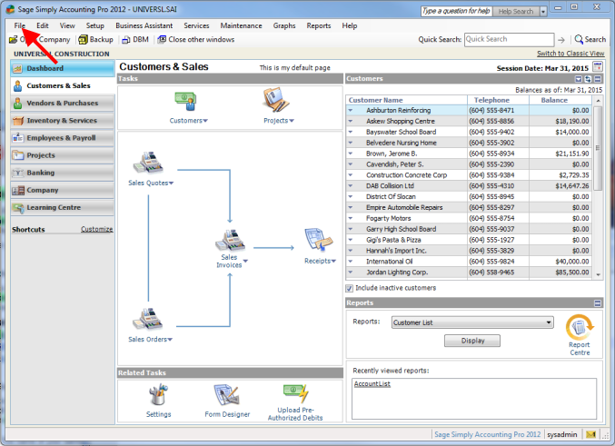Click the mail envelope status bar icon
This screenshot has width=615, height=446.
tap(590, 434)
